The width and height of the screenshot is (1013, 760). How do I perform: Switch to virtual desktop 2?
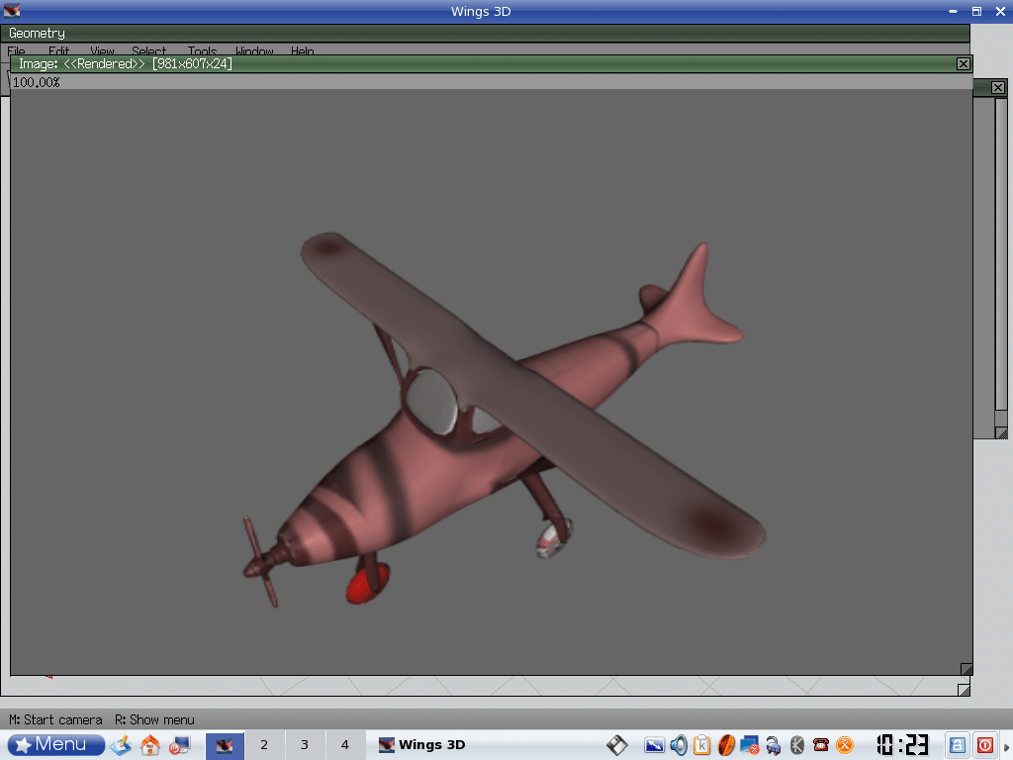264,745
